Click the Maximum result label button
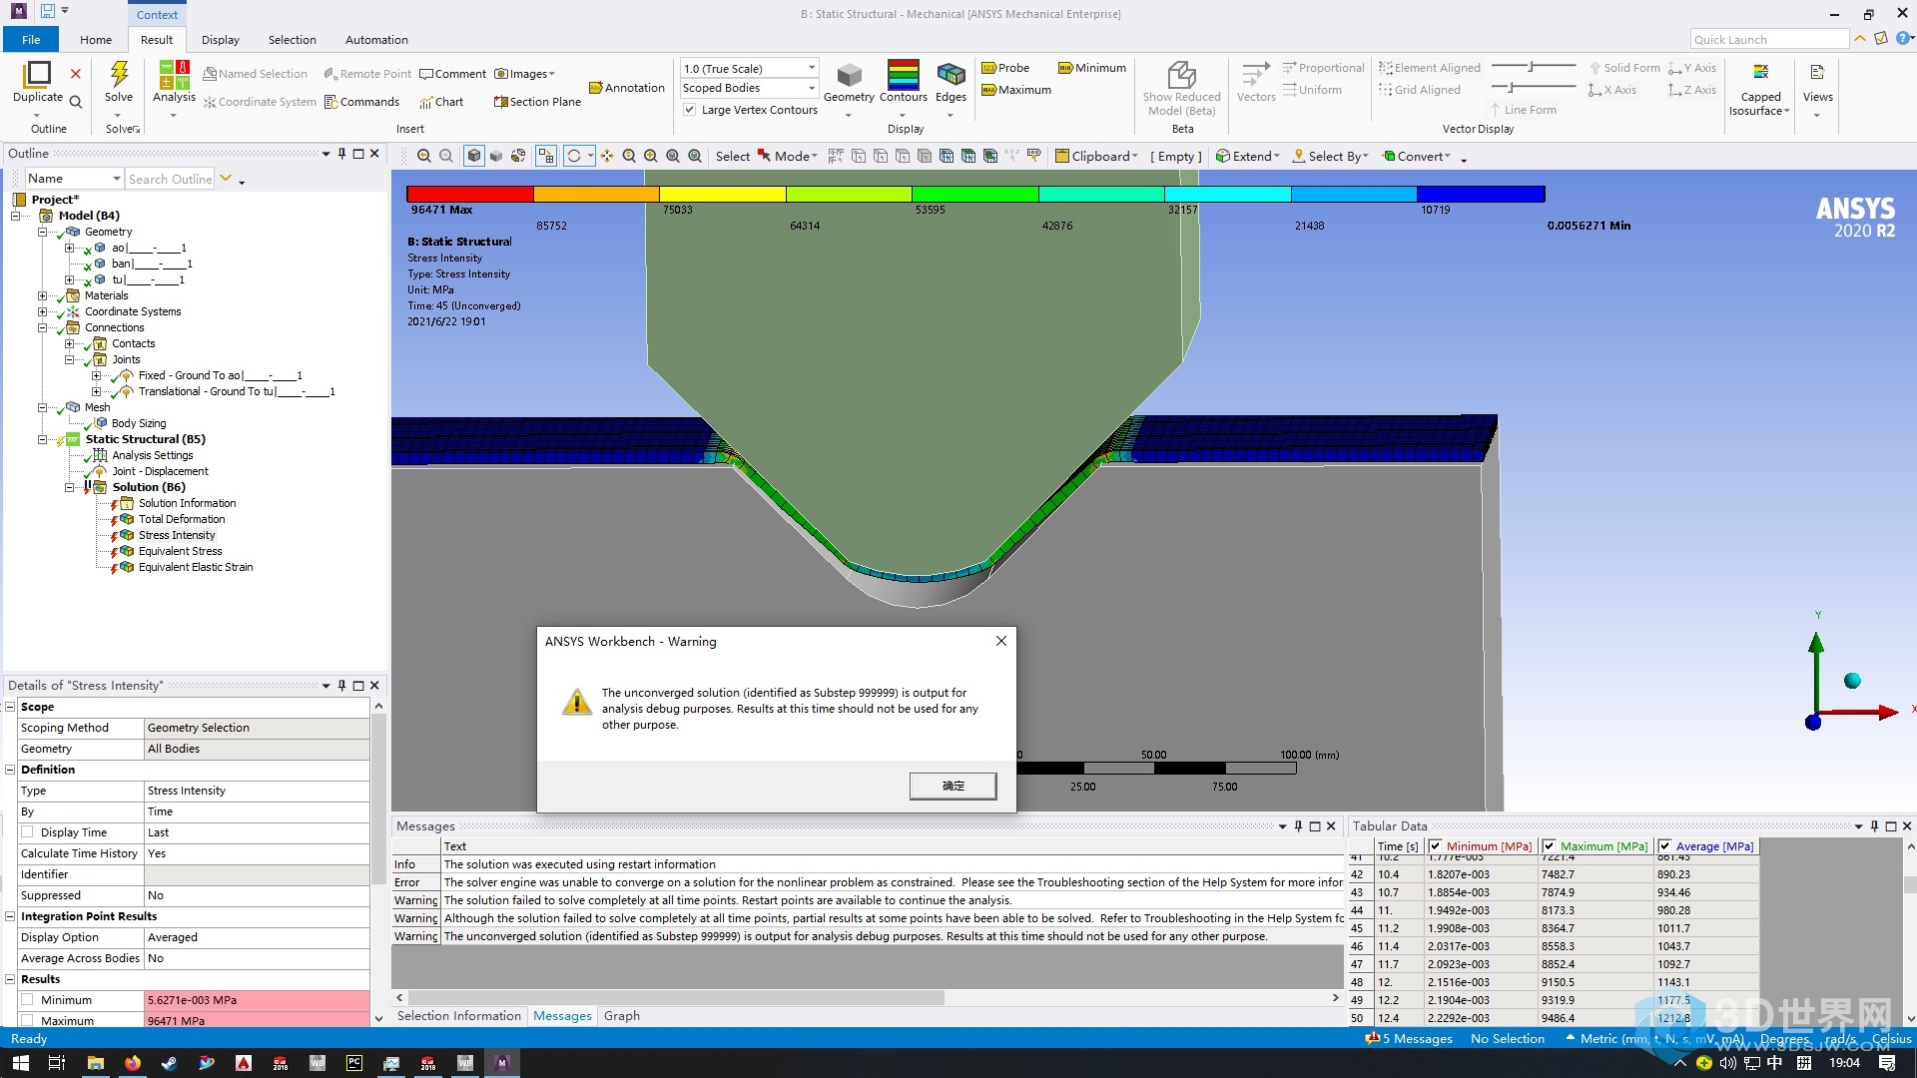Screen dimensions: 1917x1078 [1016, 90]
